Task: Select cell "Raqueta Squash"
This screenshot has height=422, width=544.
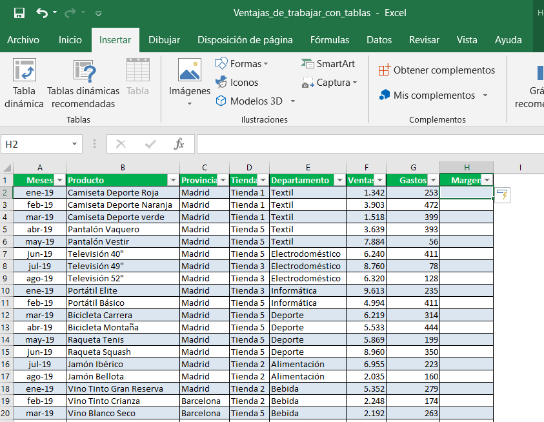Action: click(123, 352)
